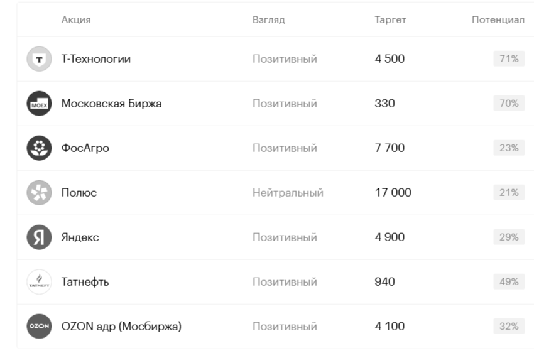
Task: Open the Московская Биржа stock name
Action: pos(111,104)
